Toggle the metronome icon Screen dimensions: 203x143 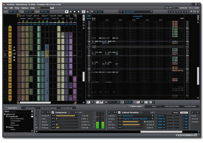point(88,12)
